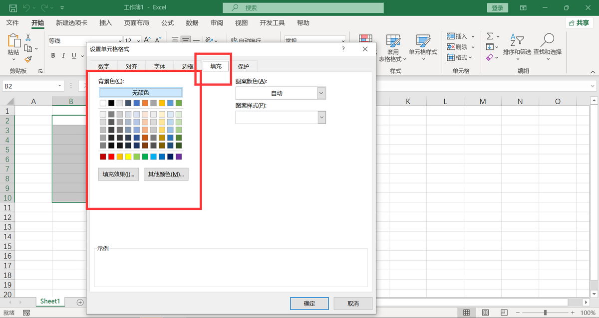599x318 pixels.
Task: Click the AutoSum sigma icon
Action: pos(490,36)
